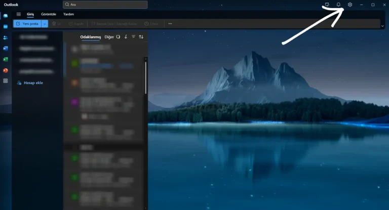Open the Mail view in sidebar

(x=6, y=16)
